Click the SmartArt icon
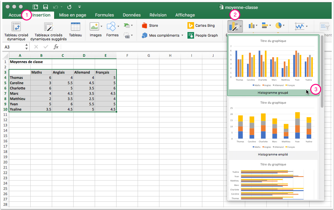The height and width of the screenshot is (210, 334). pos(127,25)
